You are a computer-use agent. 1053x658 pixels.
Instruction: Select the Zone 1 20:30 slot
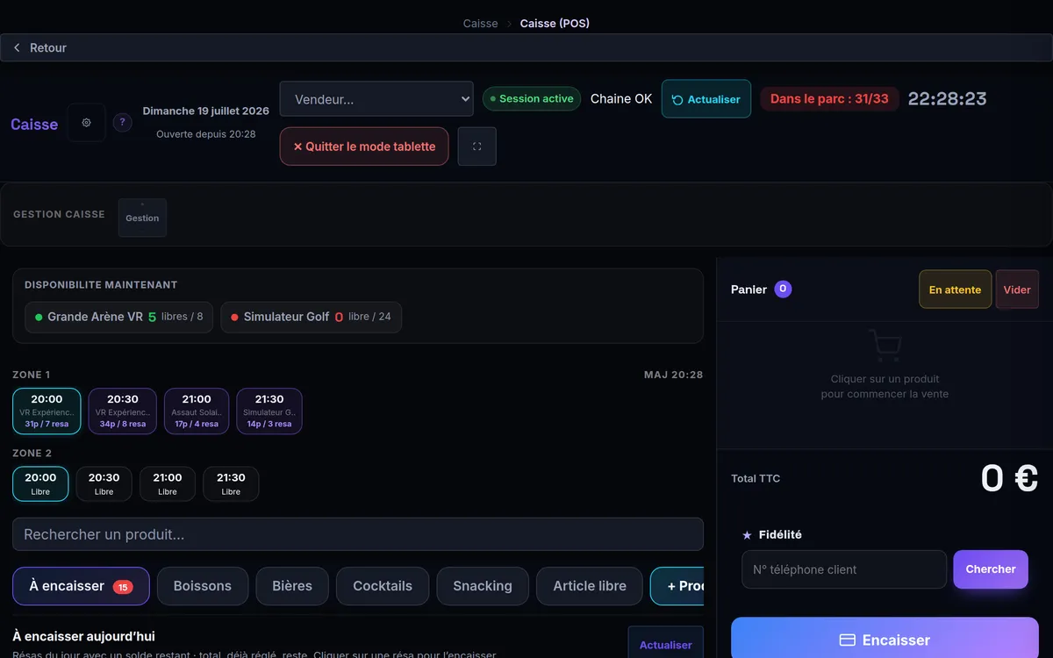(123, 411)
